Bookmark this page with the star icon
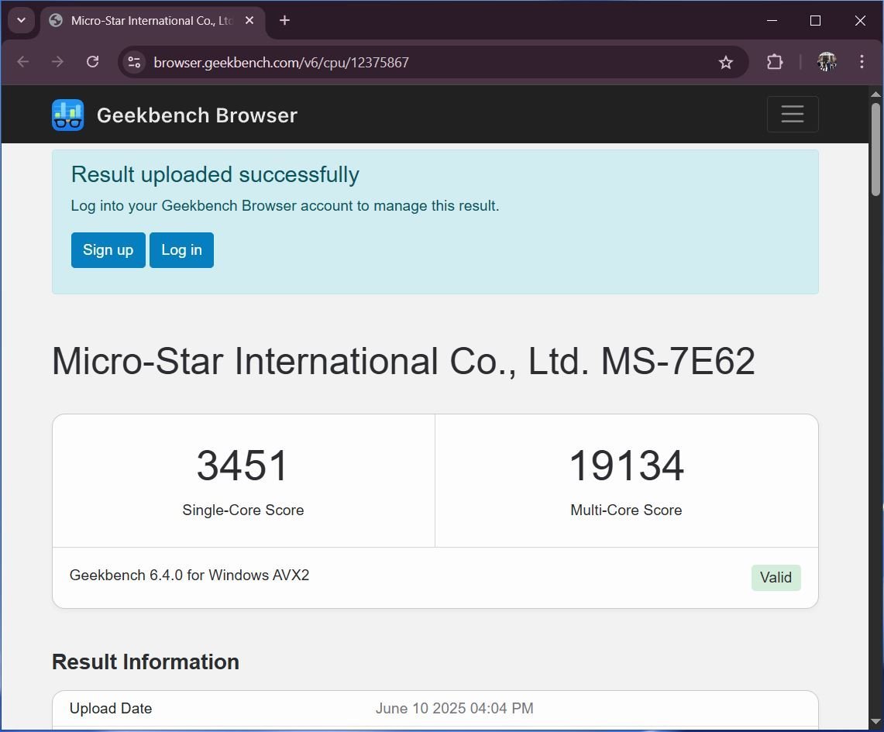The image size is (884, 732). click(x=726, y=62)
